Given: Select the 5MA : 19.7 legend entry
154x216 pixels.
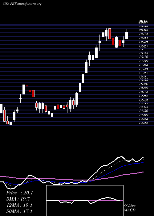Looking at the screenshot, I should click(x=18, y=199).
